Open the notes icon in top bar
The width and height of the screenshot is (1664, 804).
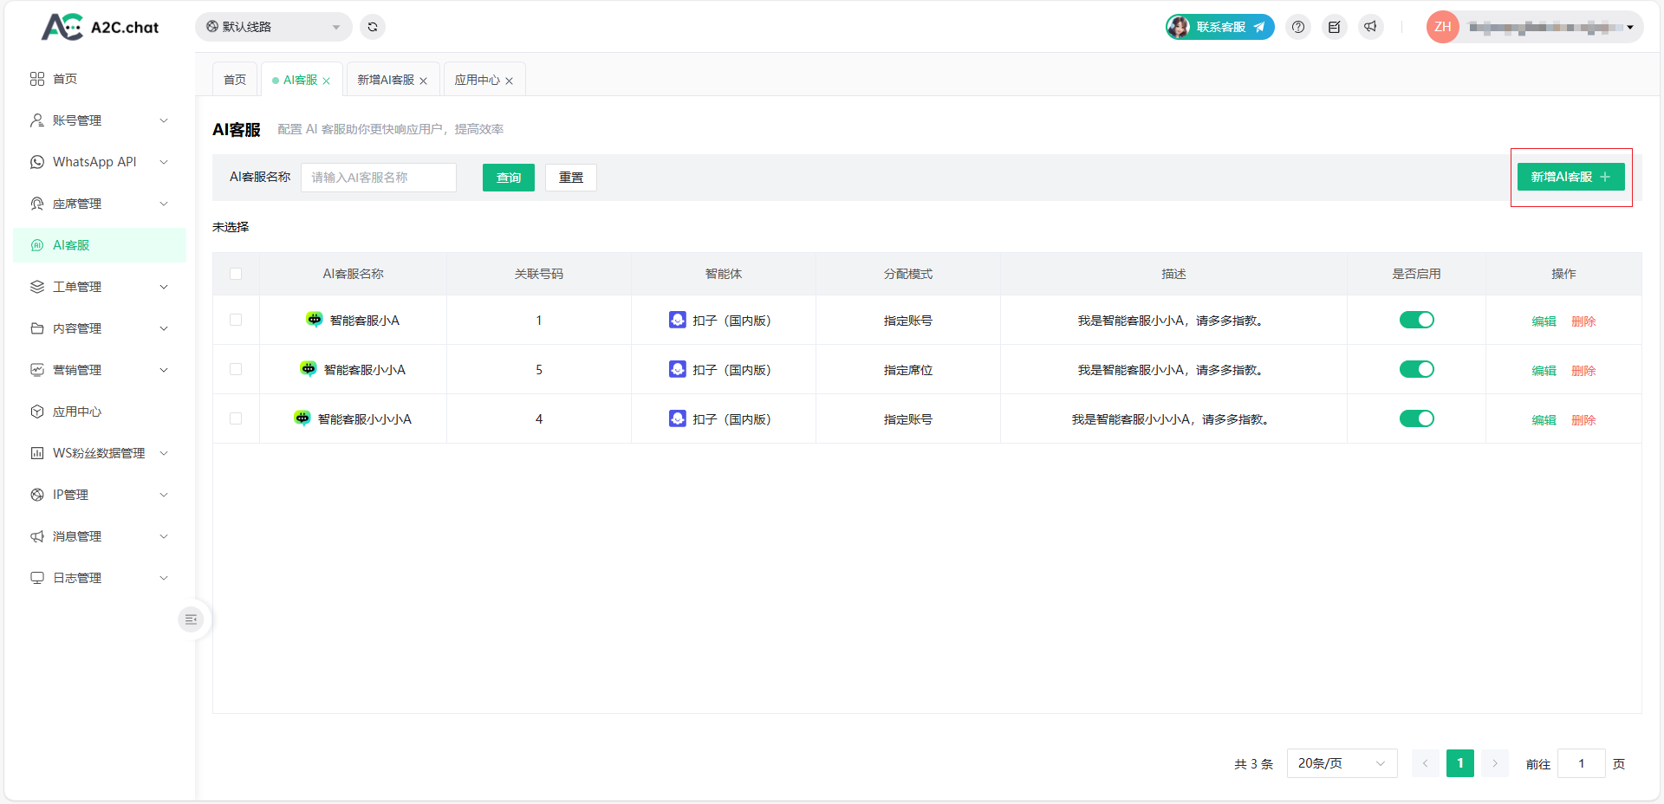click(1335, 27)
